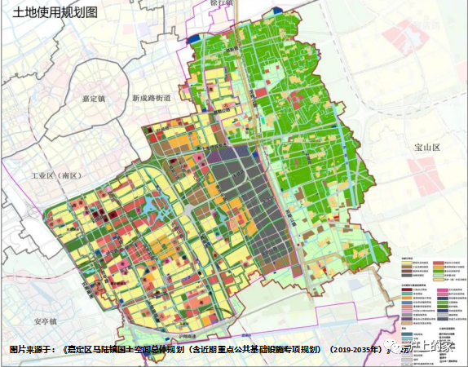468x367 pixels.
Task: Click the red swatch in legend's top row
Action: (439, 263)
